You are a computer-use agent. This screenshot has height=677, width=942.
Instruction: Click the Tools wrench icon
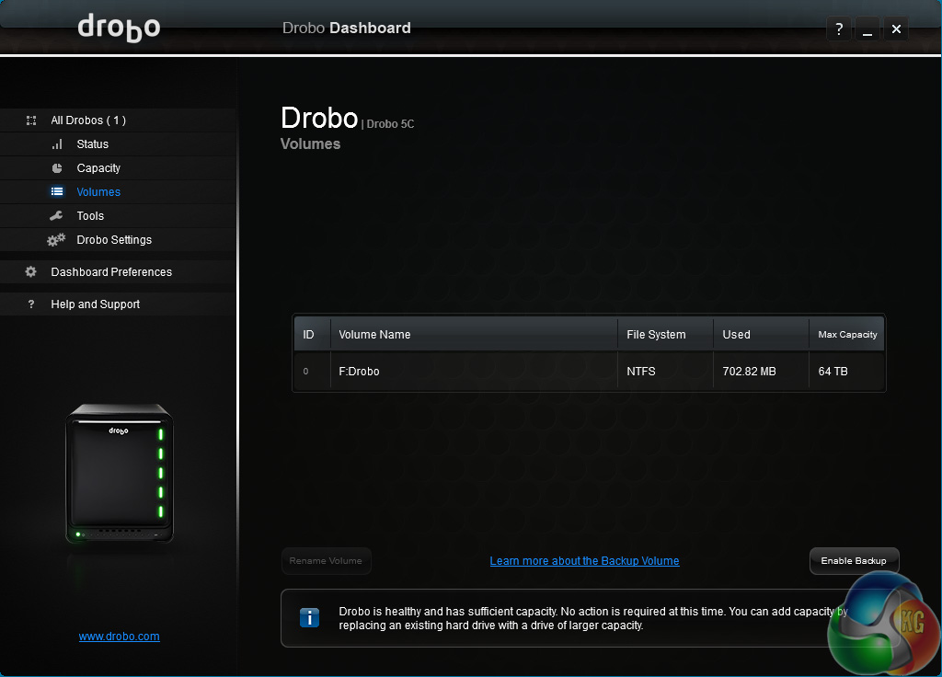tap(56, 215)
